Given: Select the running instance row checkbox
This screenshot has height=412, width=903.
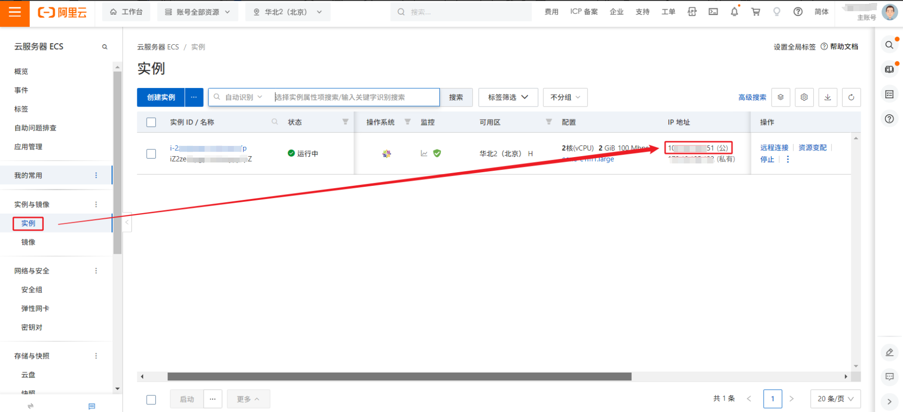Looking at the screenshot, I should [151, 154].
